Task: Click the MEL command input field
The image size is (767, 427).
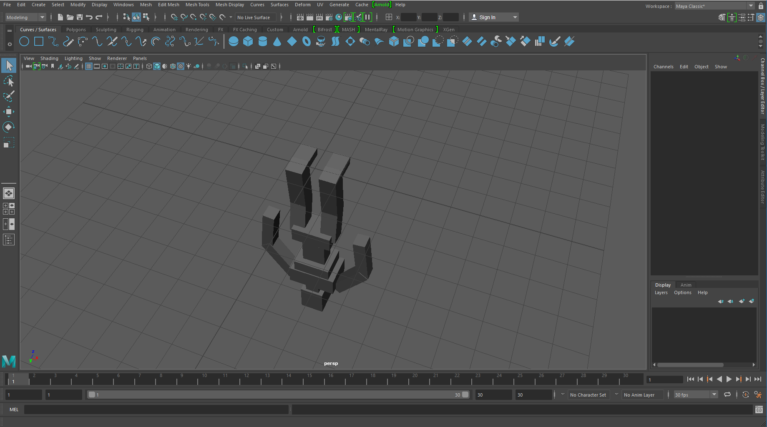Action: 156,410
